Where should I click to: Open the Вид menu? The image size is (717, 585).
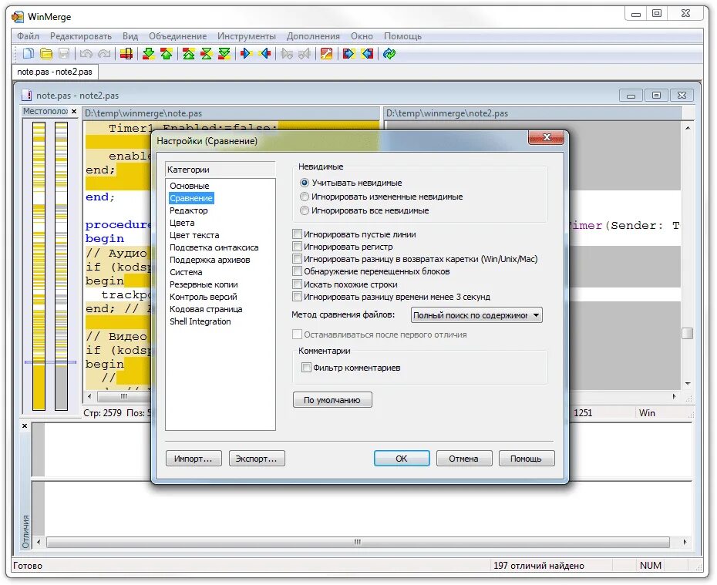click(x=130, y=36)
